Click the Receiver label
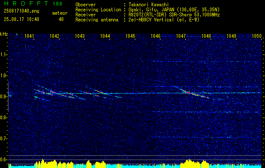This screenshot has width=265, height=168. click(x=86, y=15)
